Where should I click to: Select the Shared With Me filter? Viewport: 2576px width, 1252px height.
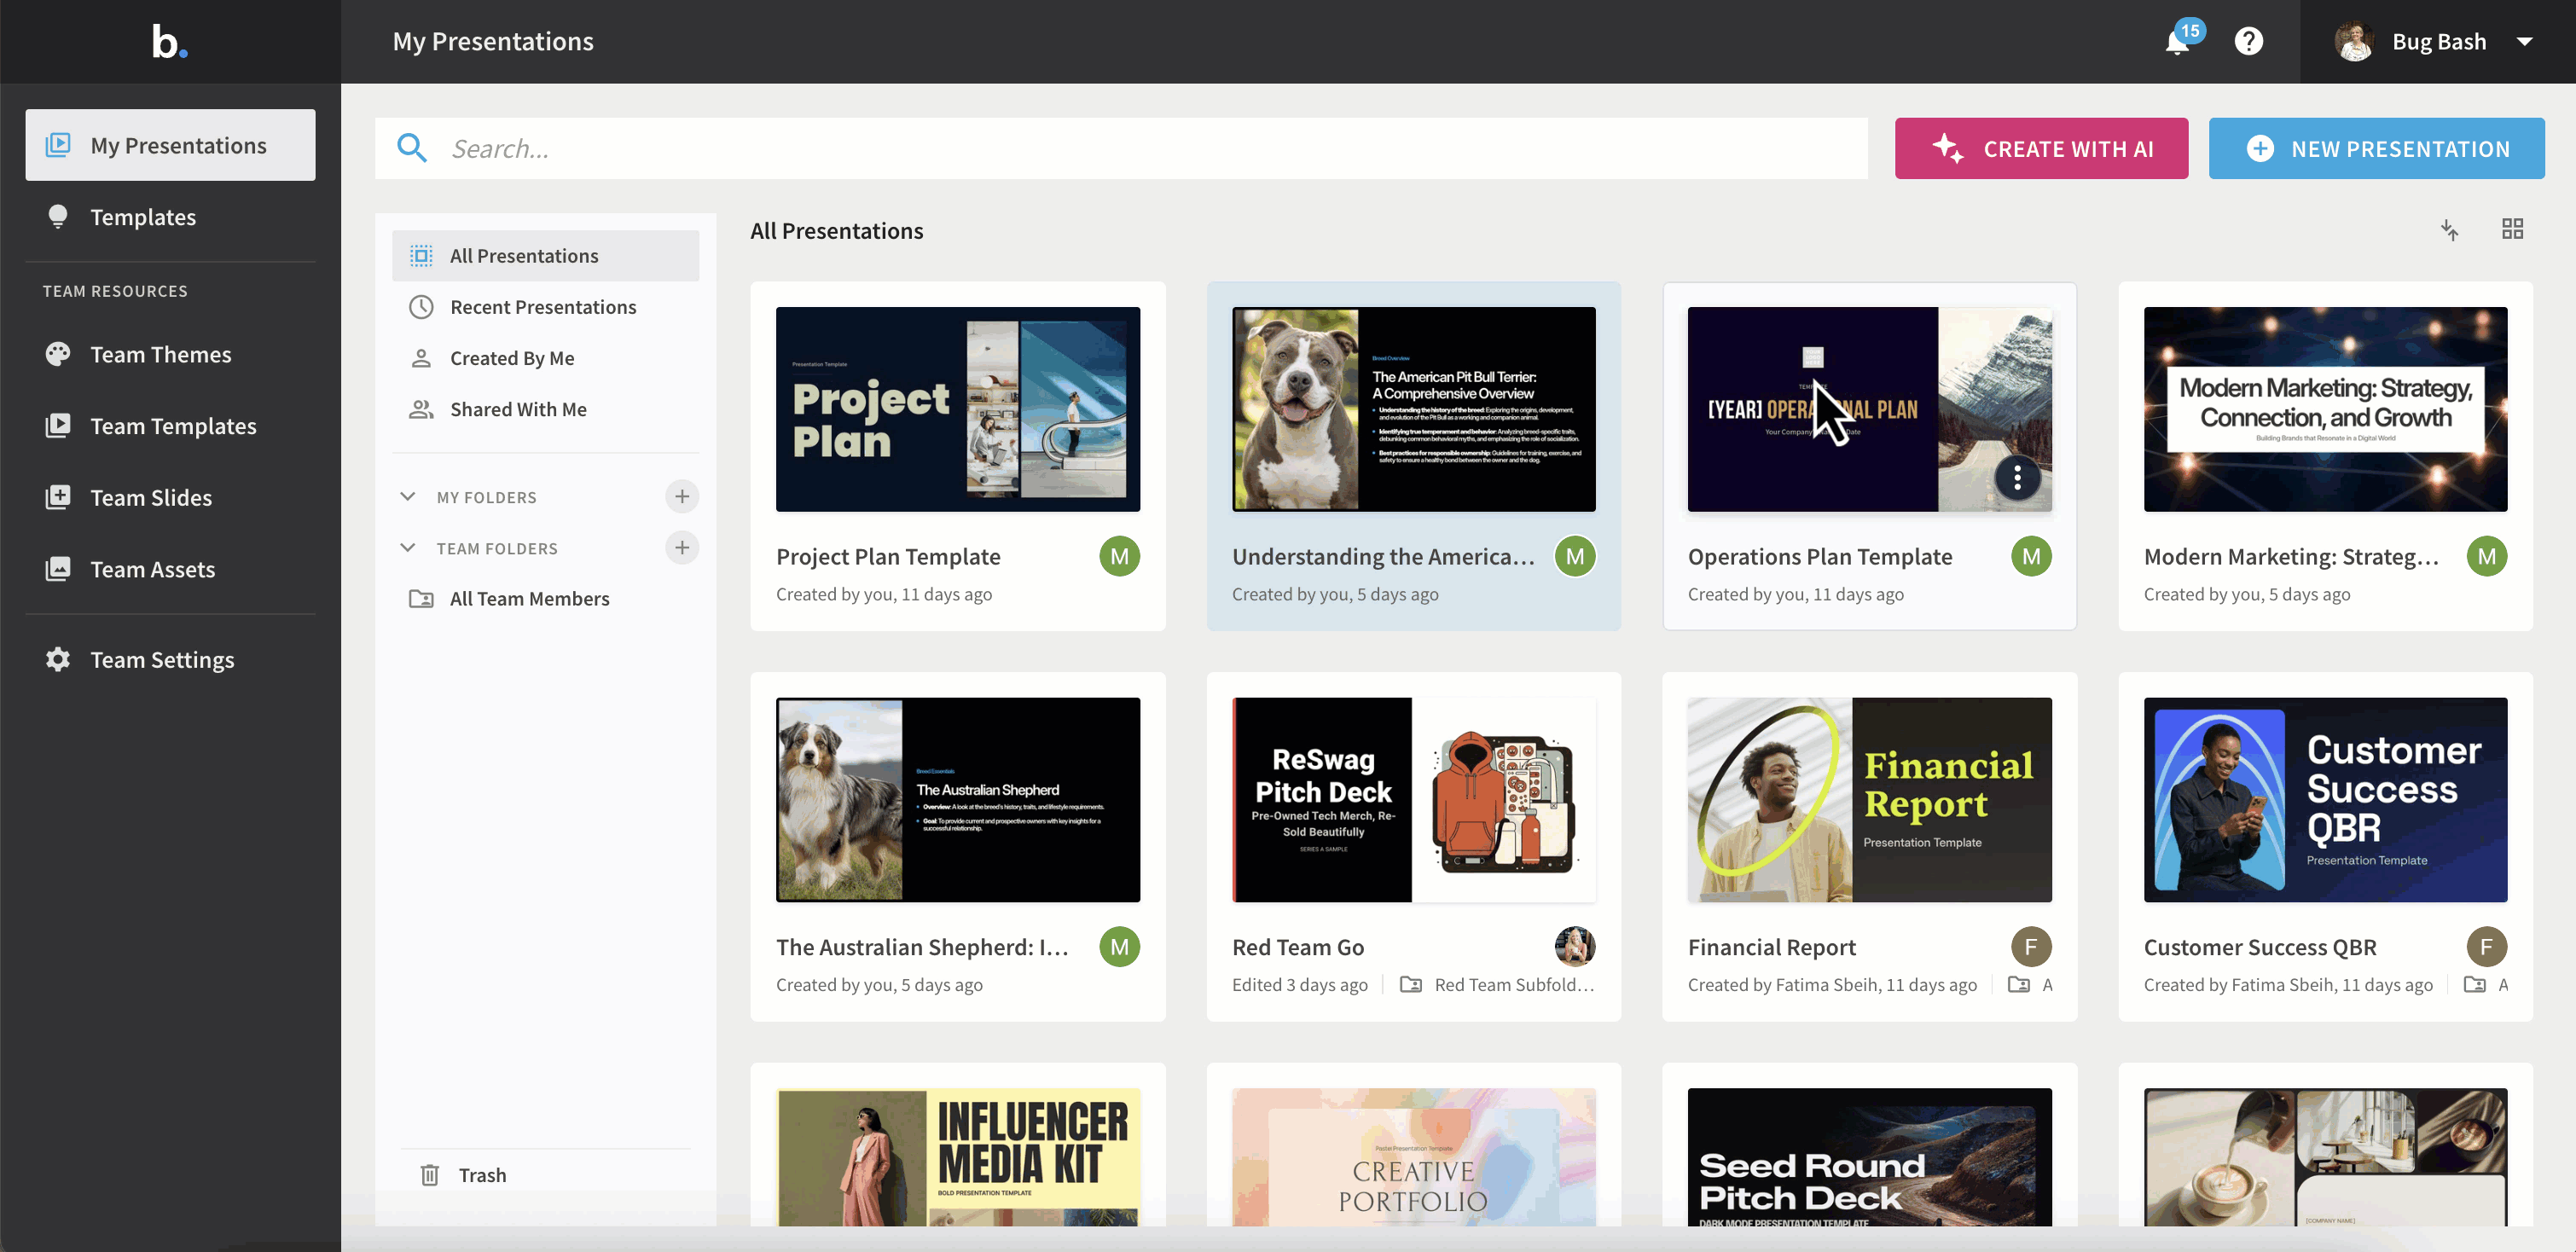tap(546, 409)
